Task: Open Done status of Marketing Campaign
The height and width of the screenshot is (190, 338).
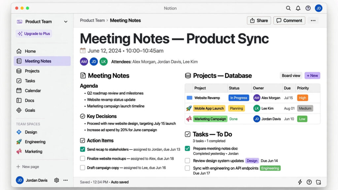Action: point(233,119)
